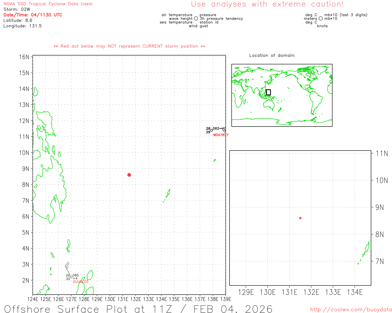Click the 131E label on inset axis
The height and width of the screenshot is (313, 392).
[289, 292]
